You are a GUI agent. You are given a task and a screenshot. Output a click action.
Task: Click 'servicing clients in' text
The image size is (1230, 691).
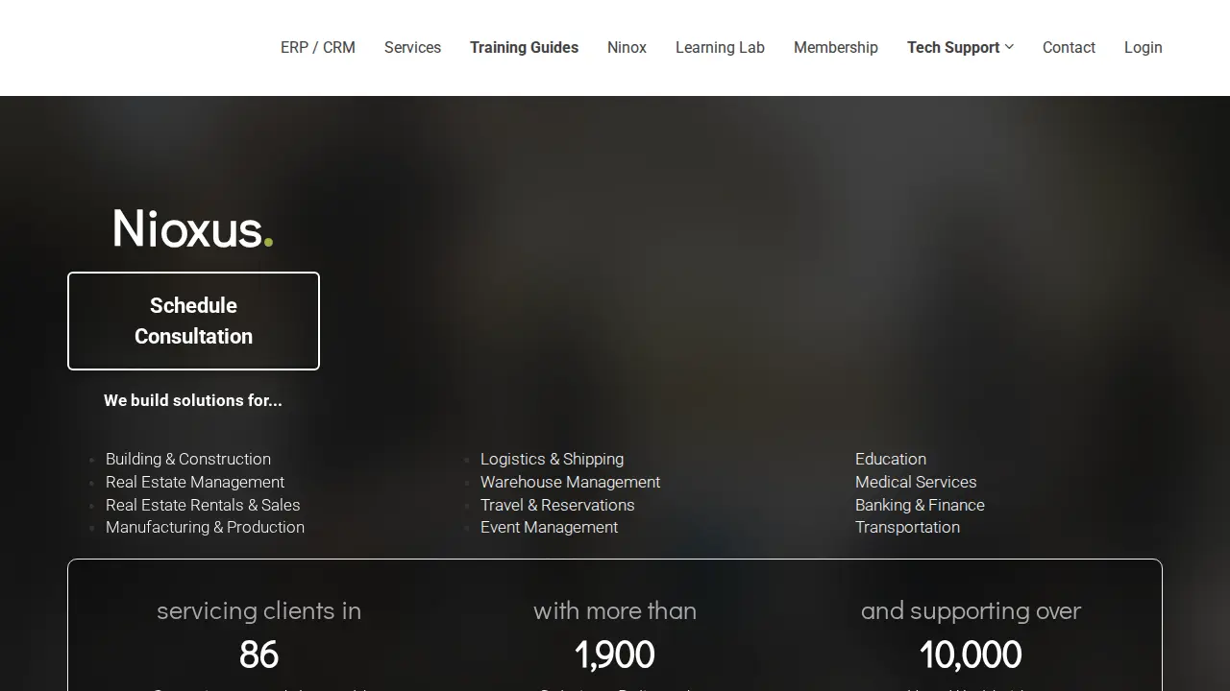click(258, 610)
